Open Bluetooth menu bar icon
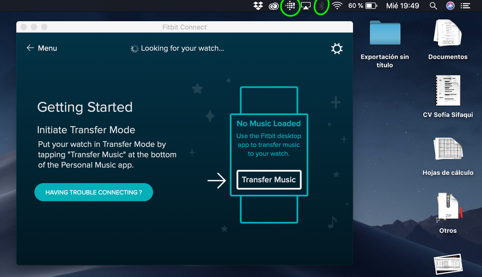 point(321,5)
